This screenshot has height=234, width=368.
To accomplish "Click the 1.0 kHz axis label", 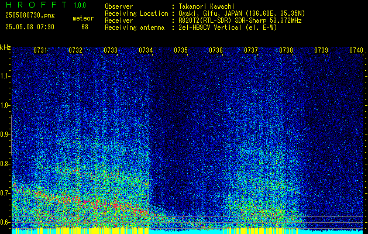I will (5, 105).
